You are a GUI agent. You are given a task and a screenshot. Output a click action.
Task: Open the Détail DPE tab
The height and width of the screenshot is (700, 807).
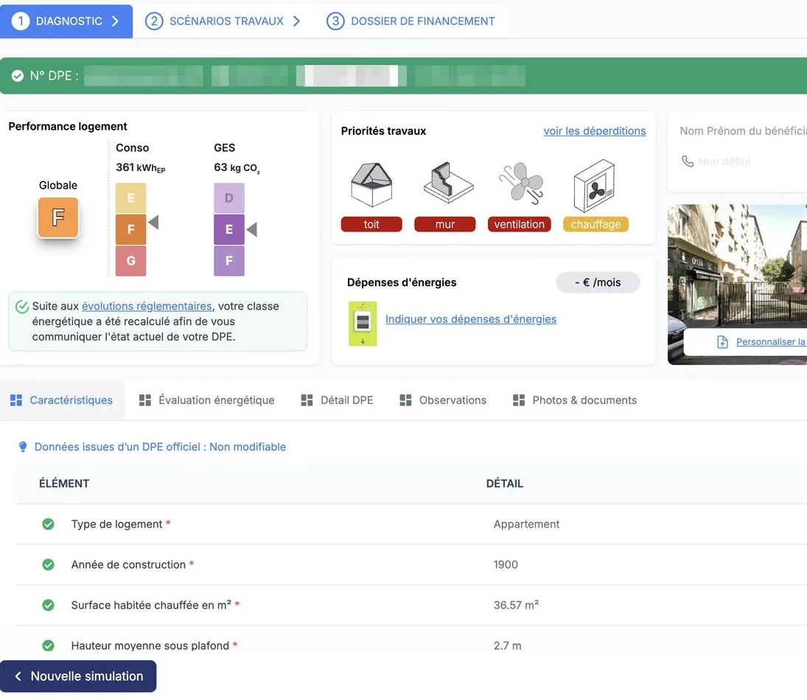coord(337,400)
